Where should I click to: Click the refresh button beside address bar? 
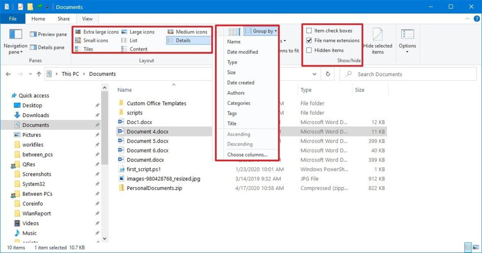point(328,74)
